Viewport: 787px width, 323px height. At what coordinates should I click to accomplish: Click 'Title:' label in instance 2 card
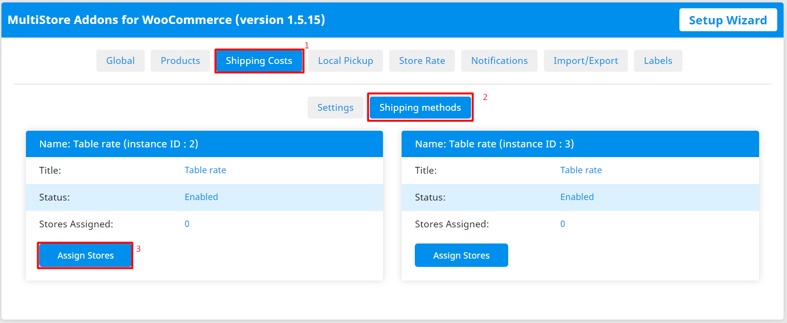50,170
